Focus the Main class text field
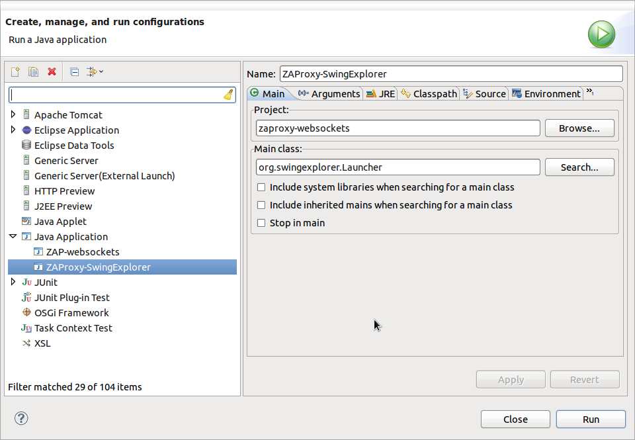635x440 pixels. 398,167
